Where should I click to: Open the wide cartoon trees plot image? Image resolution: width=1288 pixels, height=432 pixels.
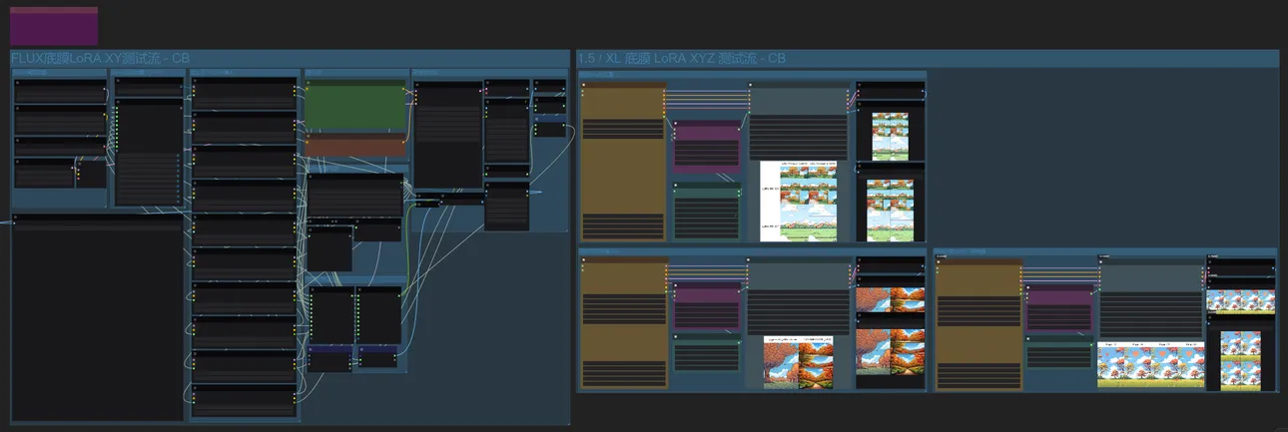1149,364
